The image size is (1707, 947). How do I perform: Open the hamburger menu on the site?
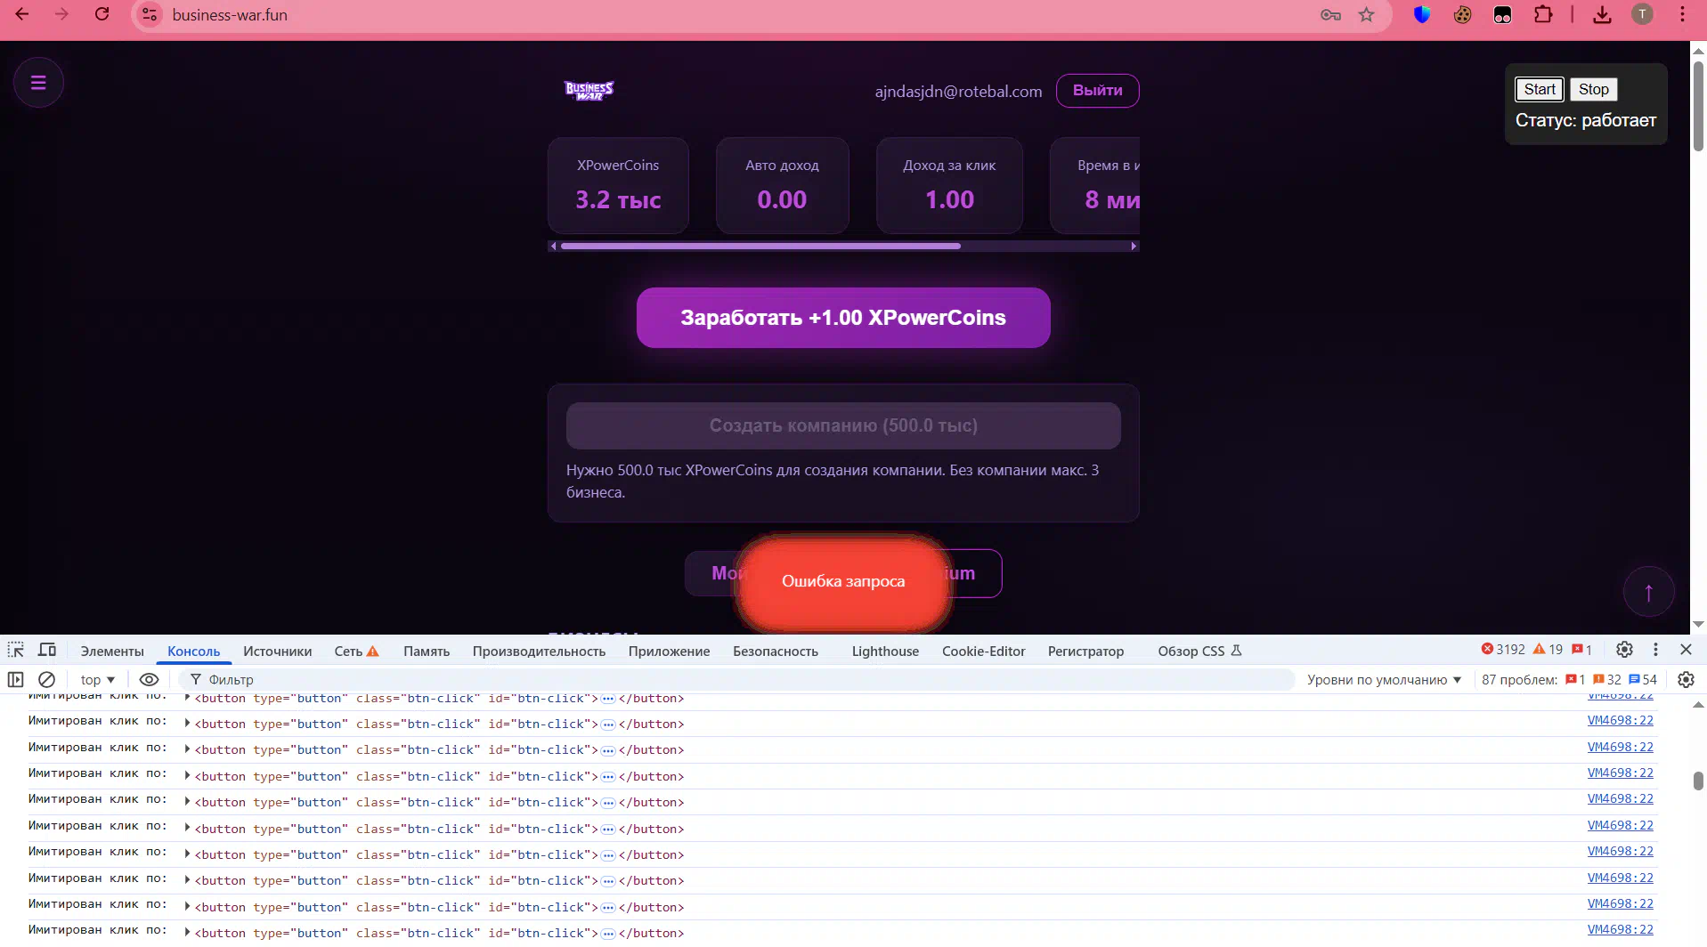[38, 83]
